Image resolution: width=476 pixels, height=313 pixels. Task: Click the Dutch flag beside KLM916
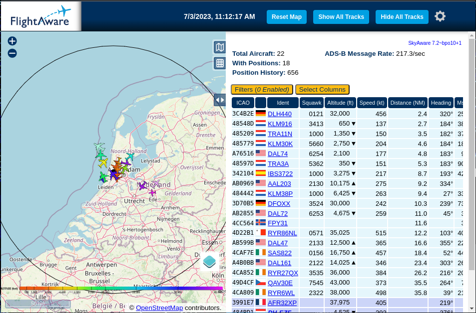click(x=260, y=124)
